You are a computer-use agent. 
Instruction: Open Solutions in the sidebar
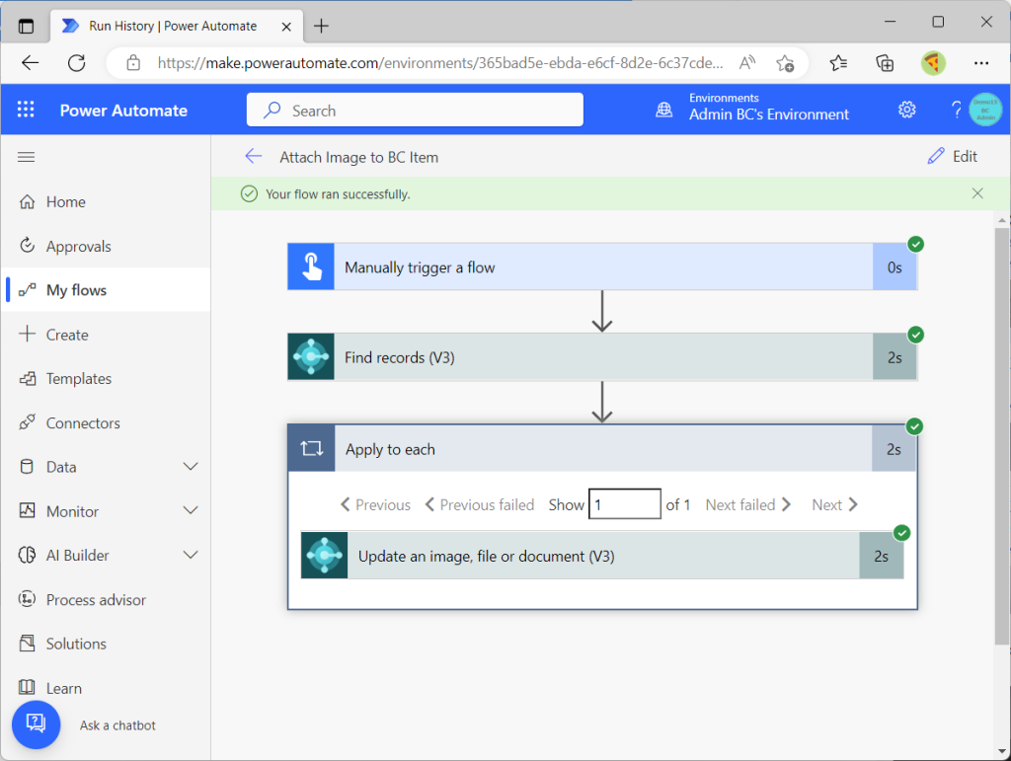pos(62,644)
